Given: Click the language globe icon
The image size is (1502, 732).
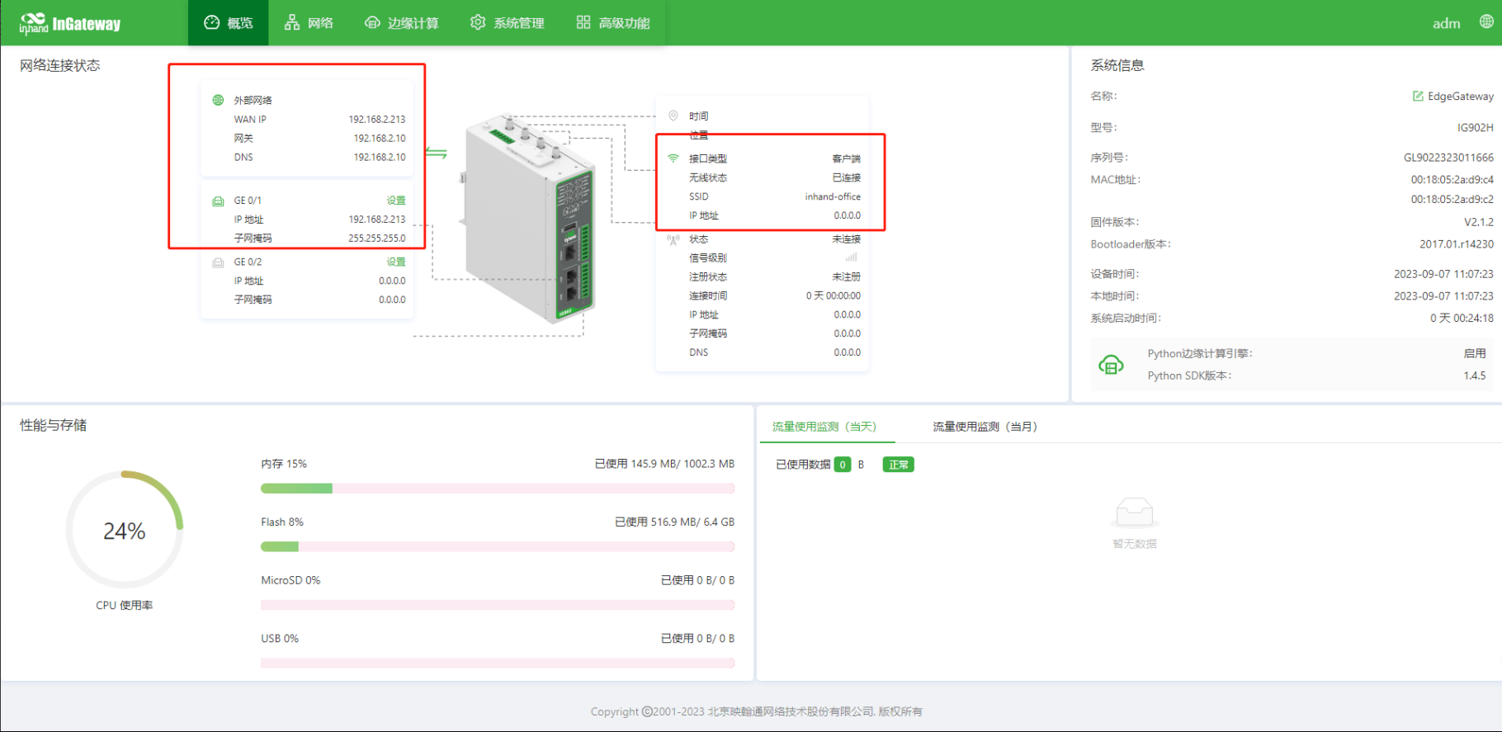Looking at the screenshot, I should tap(1486, 22).
